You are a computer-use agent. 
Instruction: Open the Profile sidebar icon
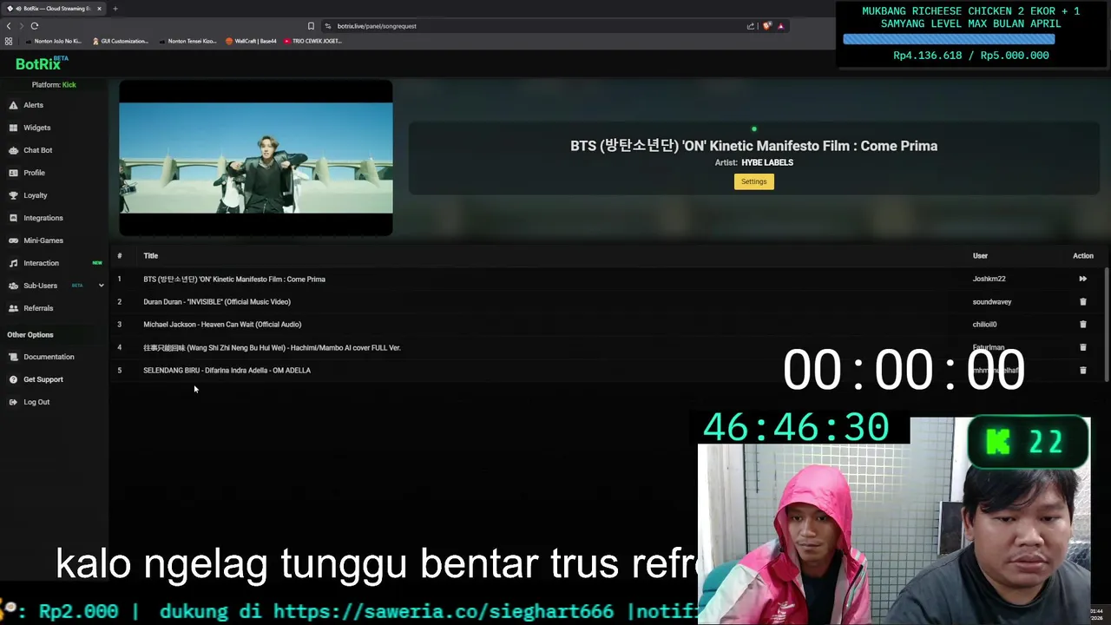tap(13, 173)
